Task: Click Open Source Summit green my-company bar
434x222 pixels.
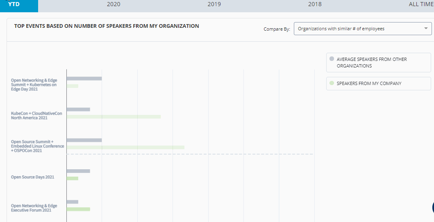Action: coord(125,148)
